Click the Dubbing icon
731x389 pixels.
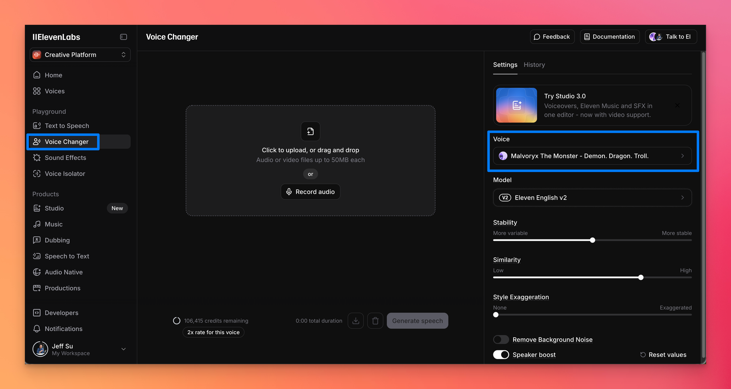tap(37, 240)
